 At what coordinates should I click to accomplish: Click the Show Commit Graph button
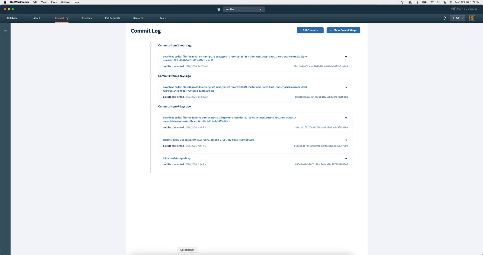[343, 30]
